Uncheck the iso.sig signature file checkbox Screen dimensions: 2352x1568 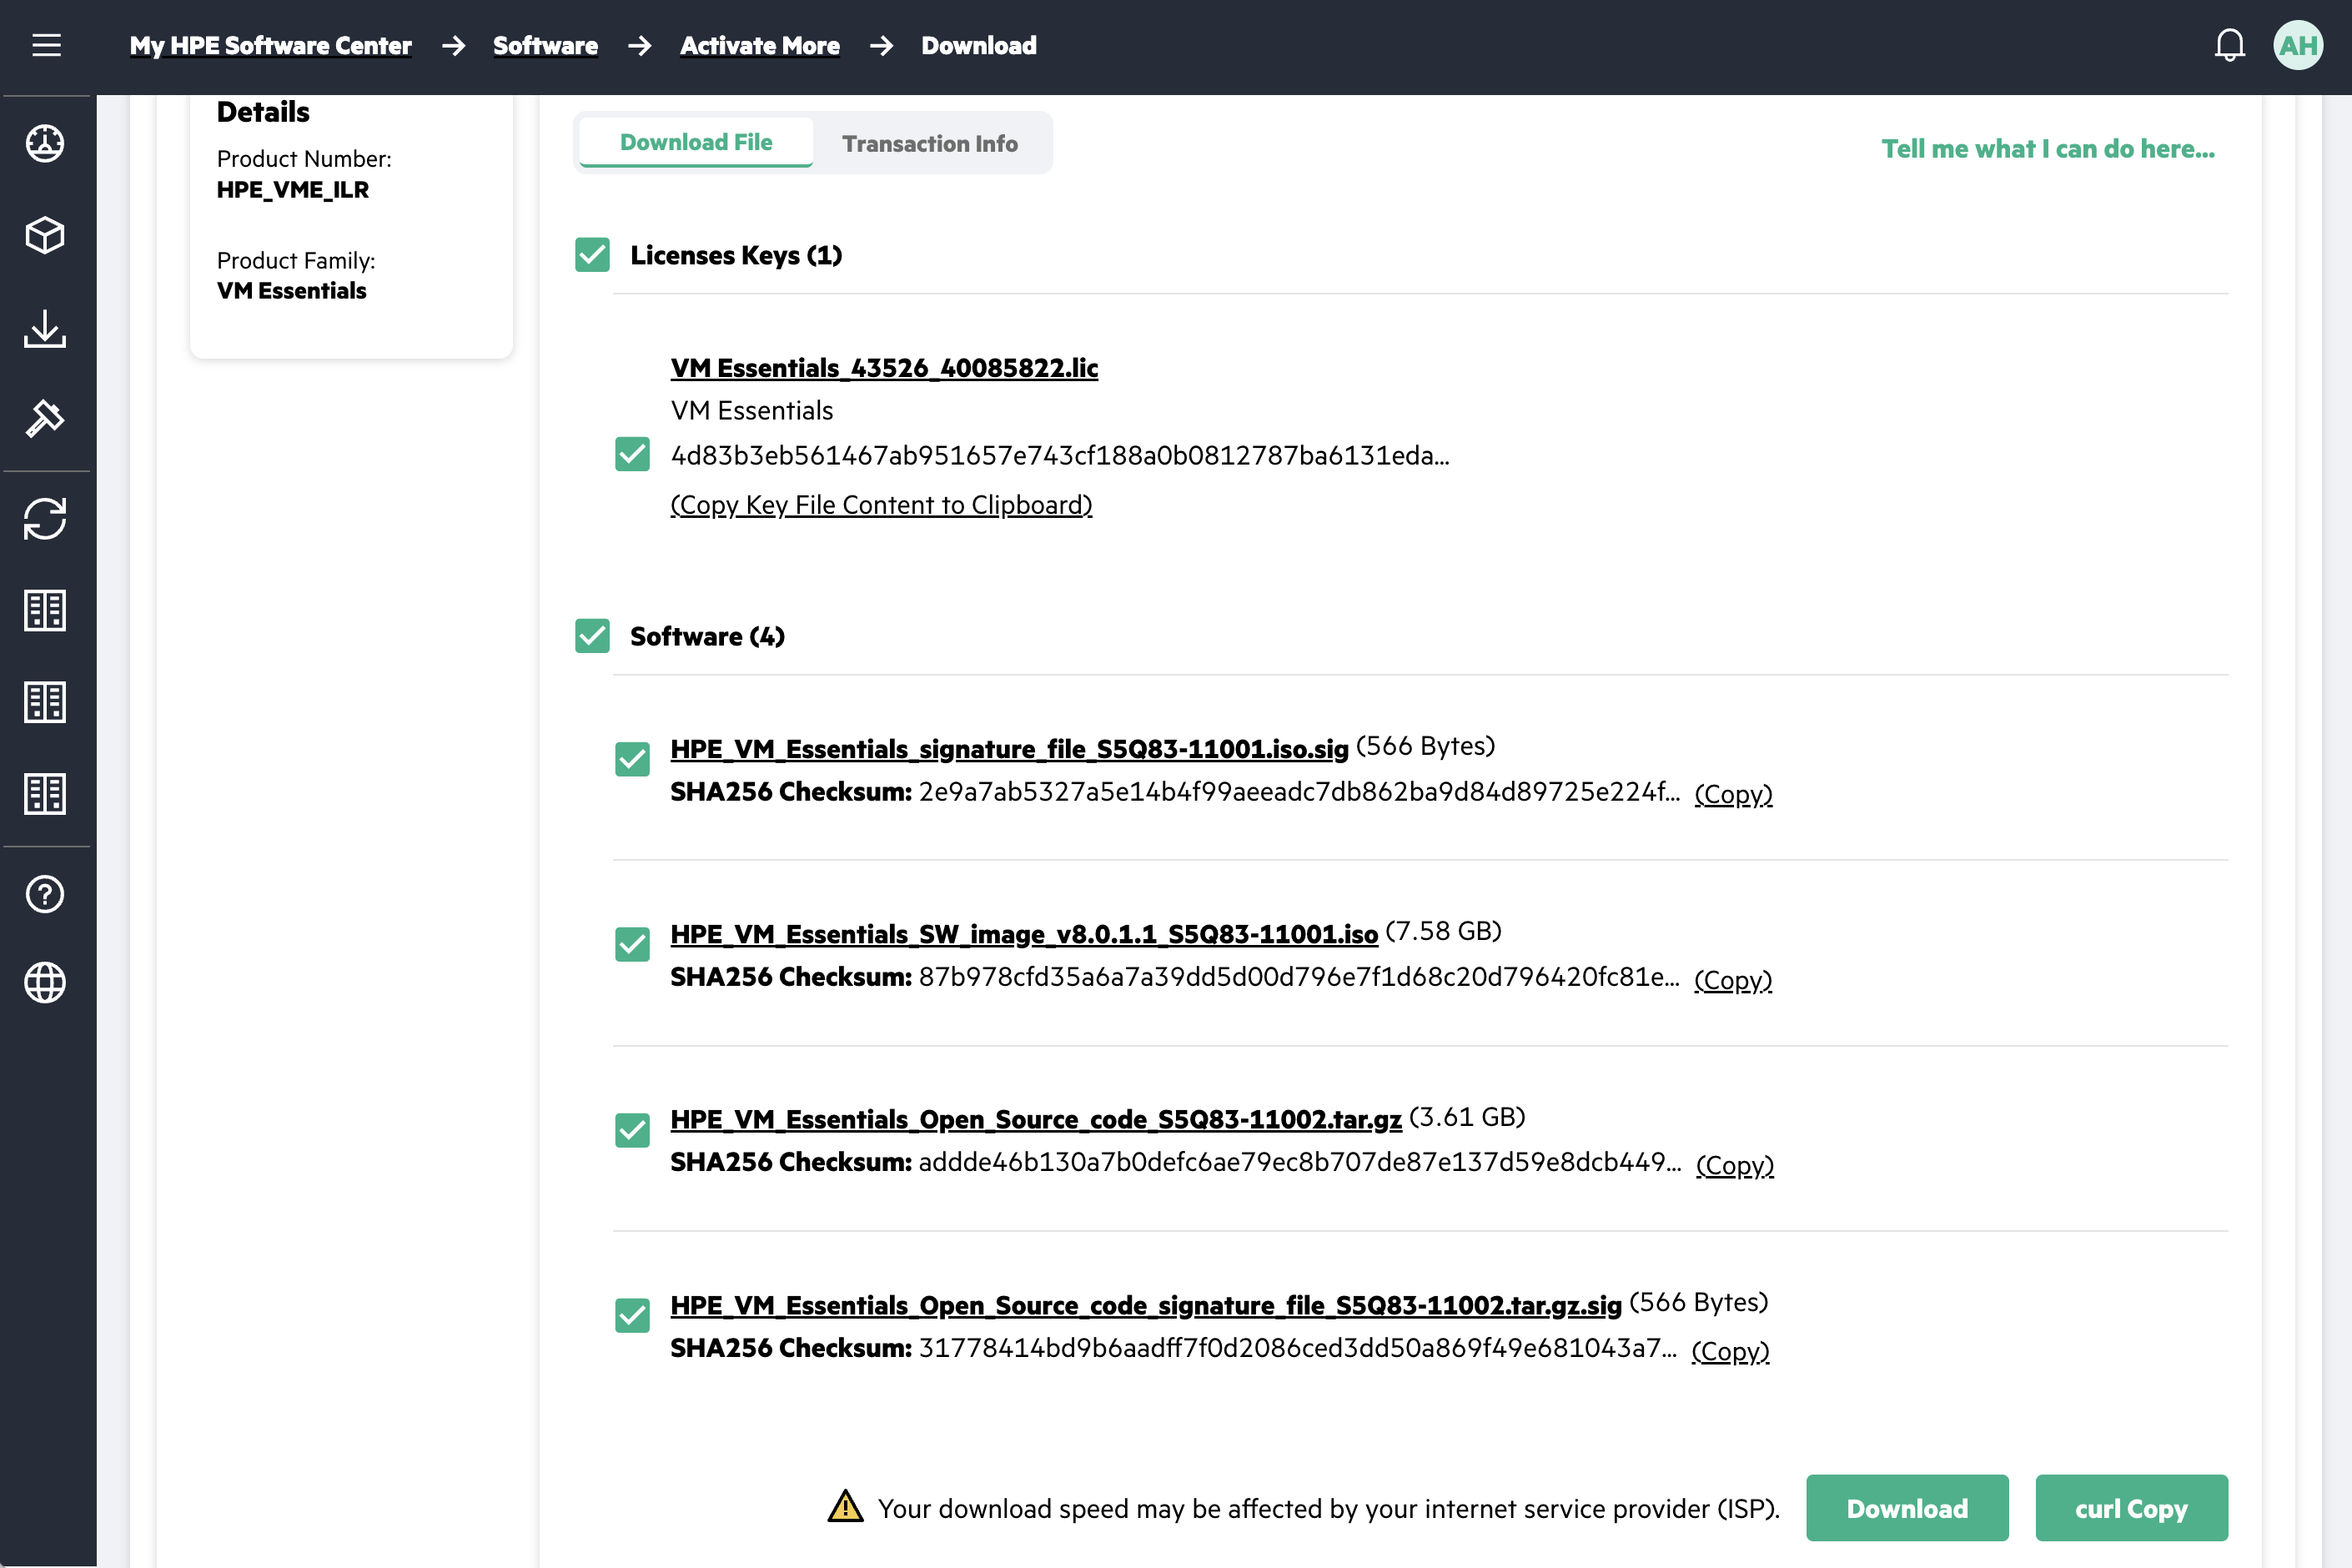632,759
